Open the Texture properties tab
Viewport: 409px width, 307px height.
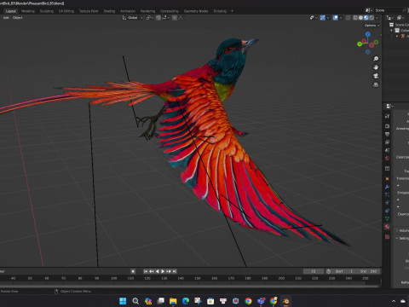[x=387, y=236]
